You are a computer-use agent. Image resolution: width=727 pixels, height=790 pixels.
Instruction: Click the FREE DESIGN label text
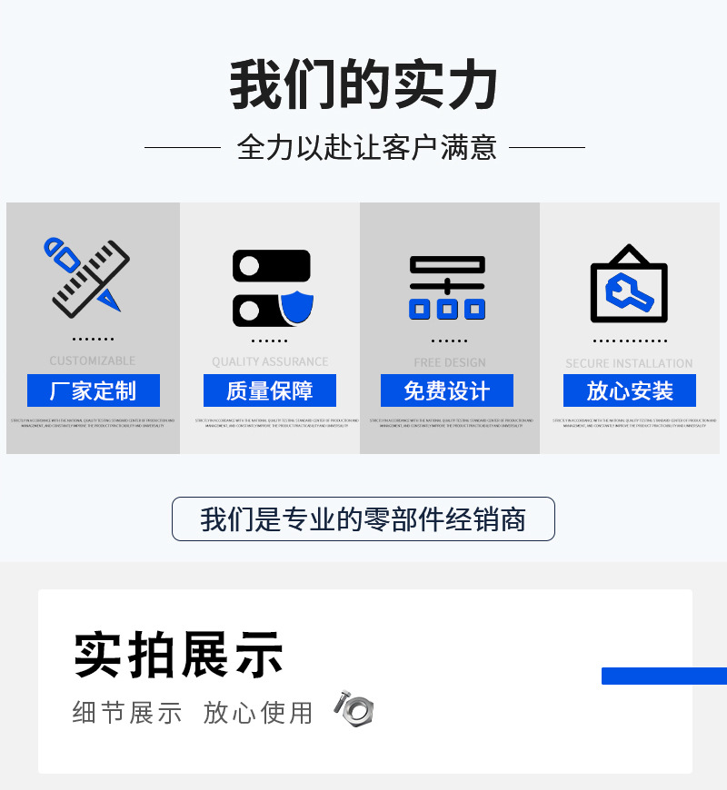point(450,362)
